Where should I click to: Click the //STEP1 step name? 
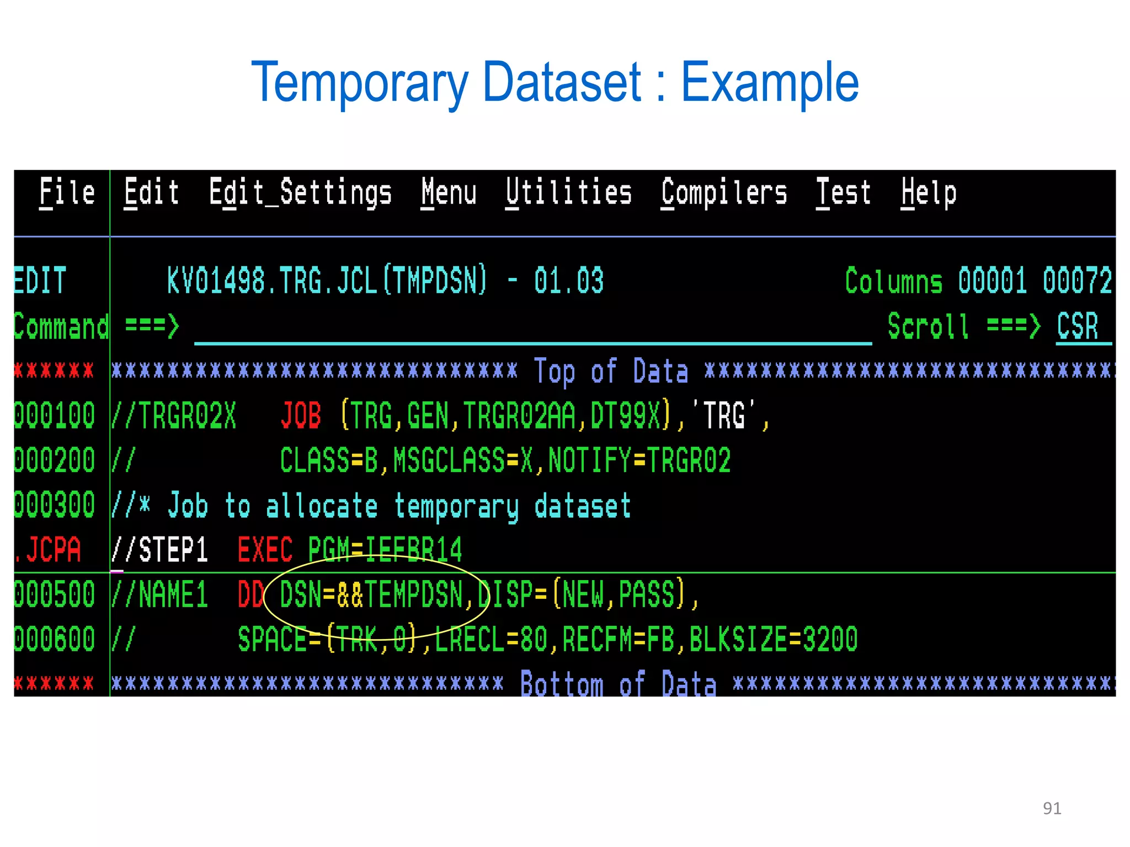pyautogui.click(x=159, y=550)
